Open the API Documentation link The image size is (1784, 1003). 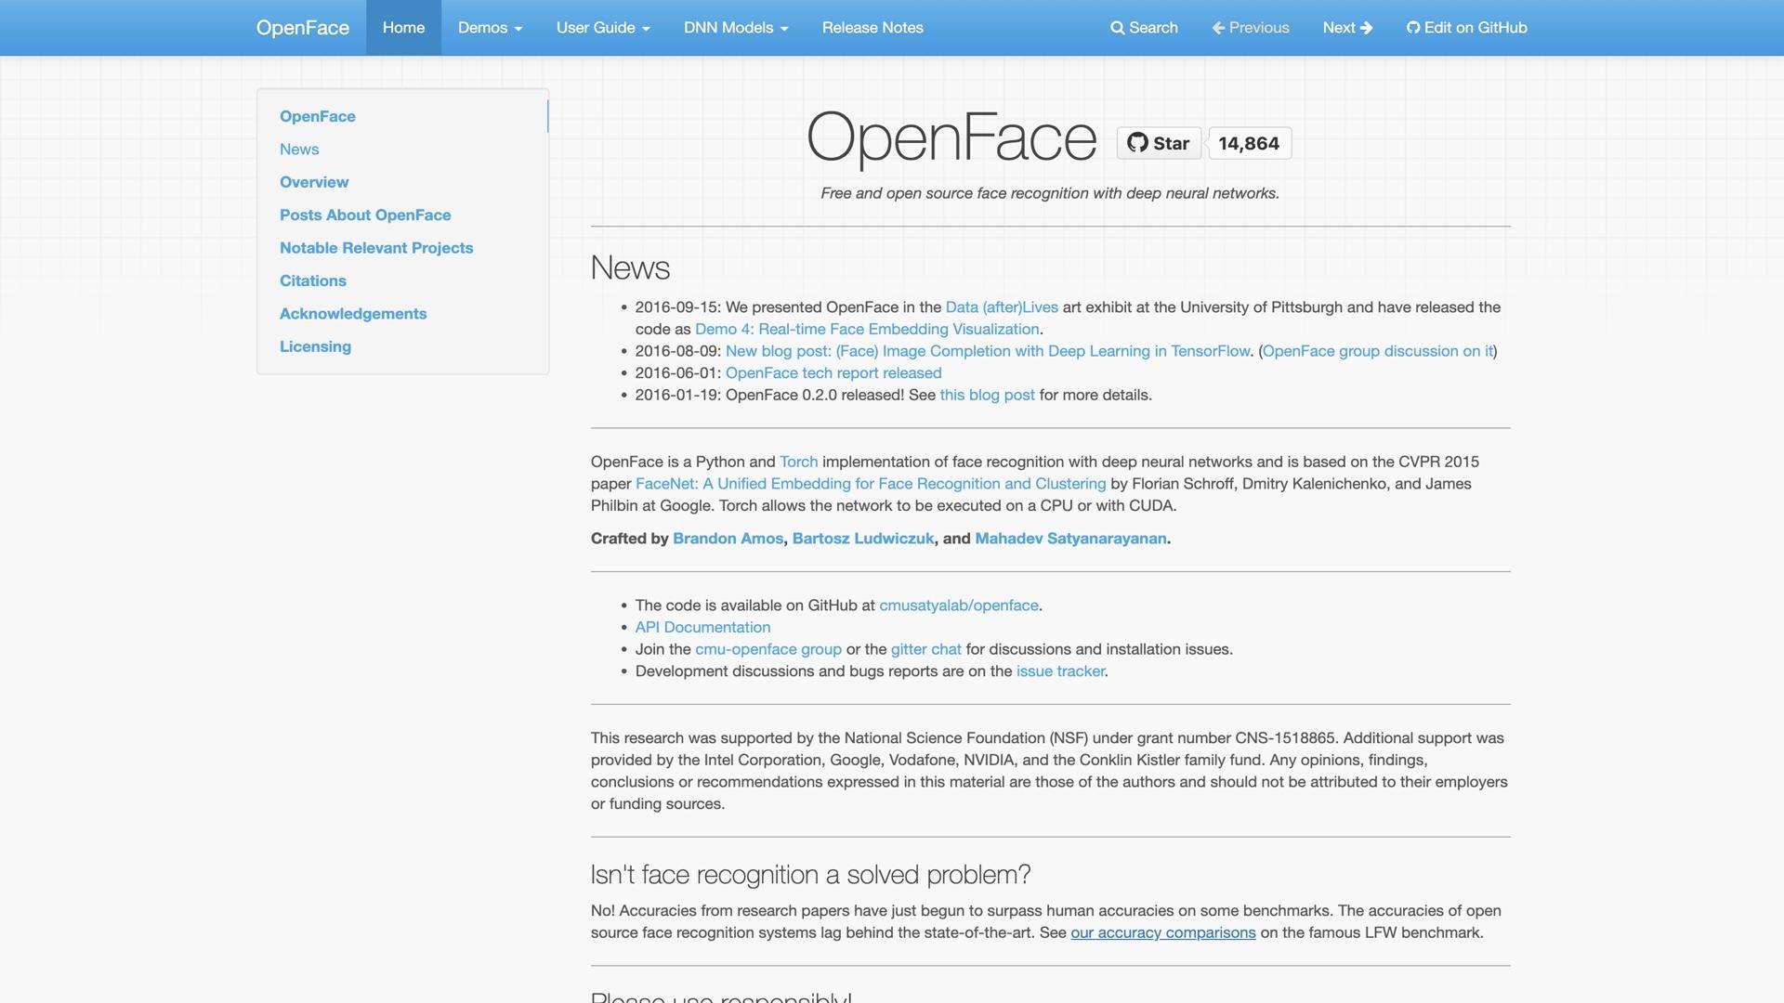702,627
